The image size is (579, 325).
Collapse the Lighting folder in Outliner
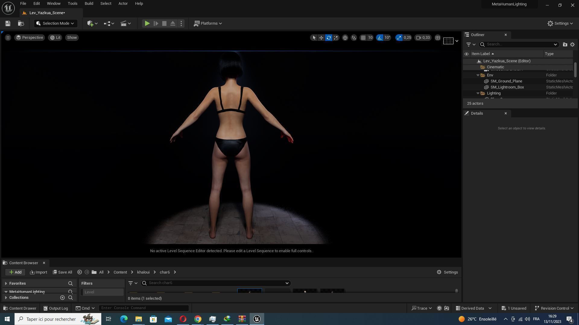coord(478,93)
